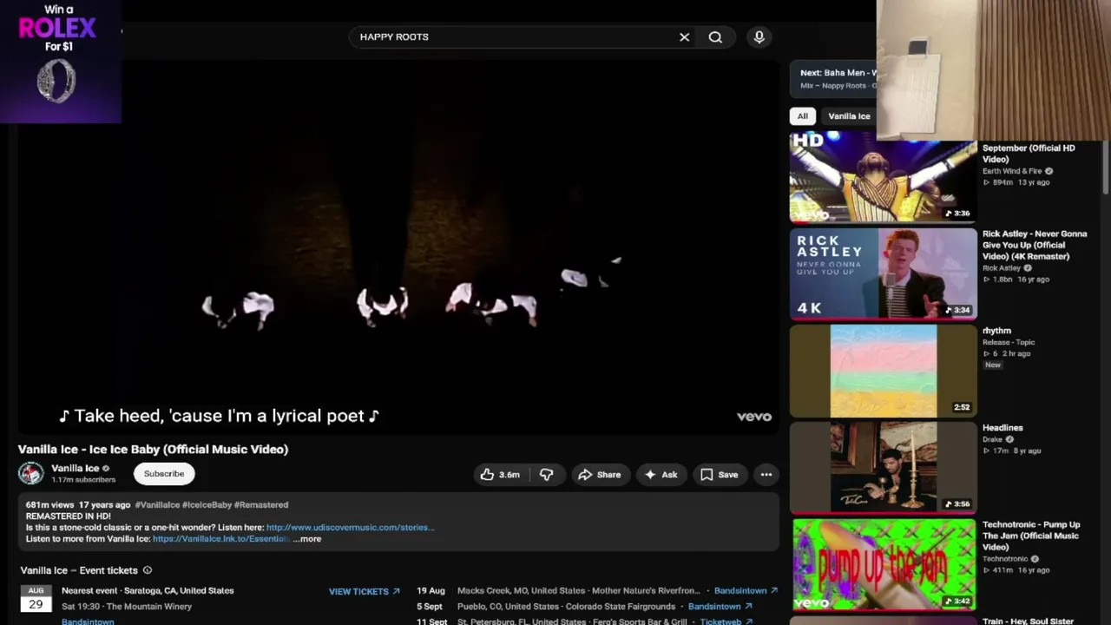1111x625 pixels.
Task: Click the 'Rick Astley - Never Gonna Give You Up' title
Action: coord(1035,245)
